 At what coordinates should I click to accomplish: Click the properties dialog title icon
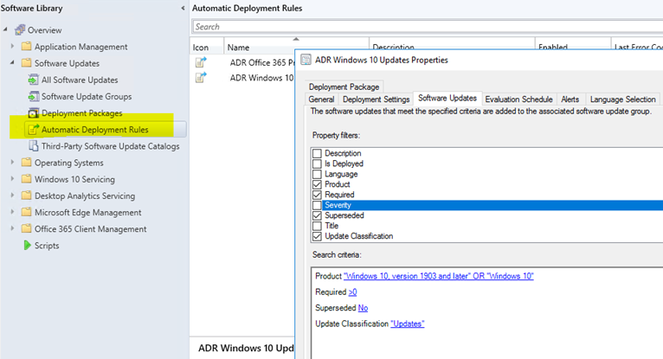point(306,60)
